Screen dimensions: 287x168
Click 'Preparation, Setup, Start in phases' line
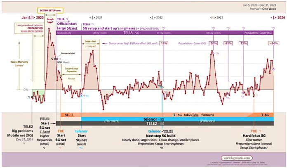click(x=160, y=144)
